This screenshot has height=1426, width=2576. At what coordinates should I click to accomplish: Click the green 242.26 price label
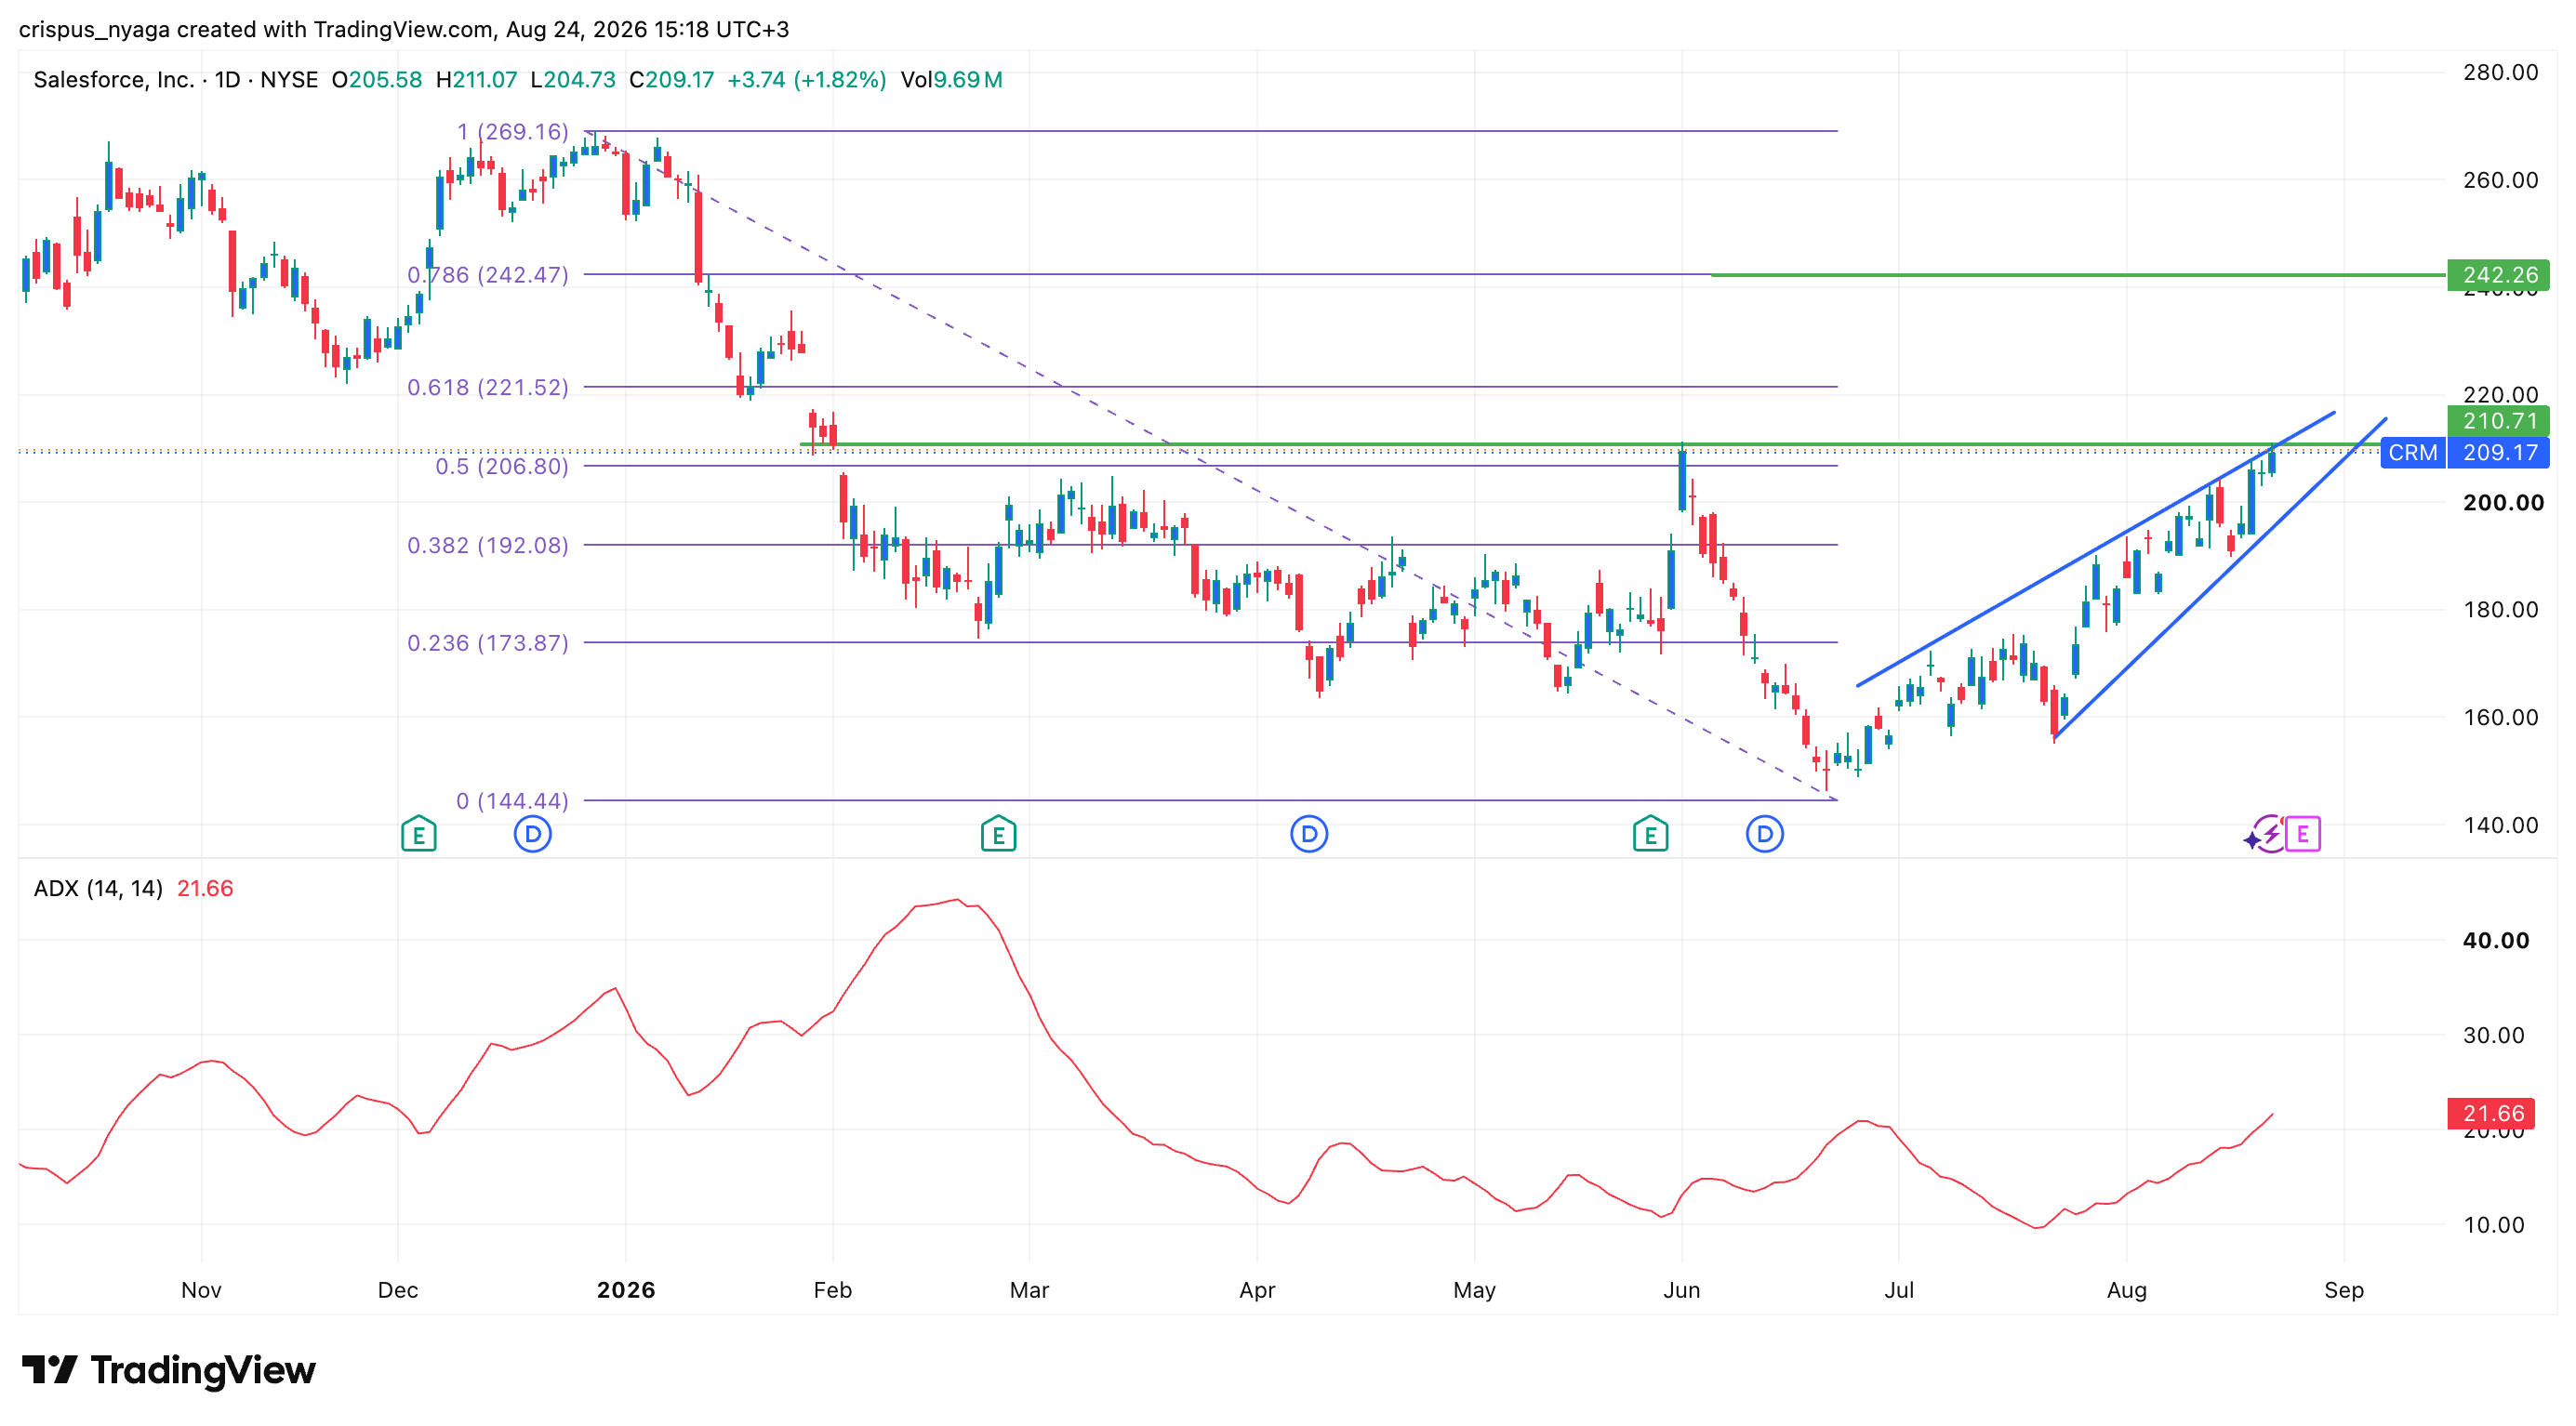[x=2498, y=275]
